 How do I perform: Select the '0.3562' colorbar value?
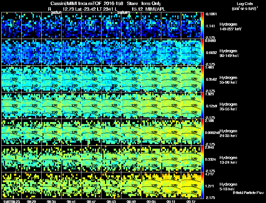[x=211, y=79]
